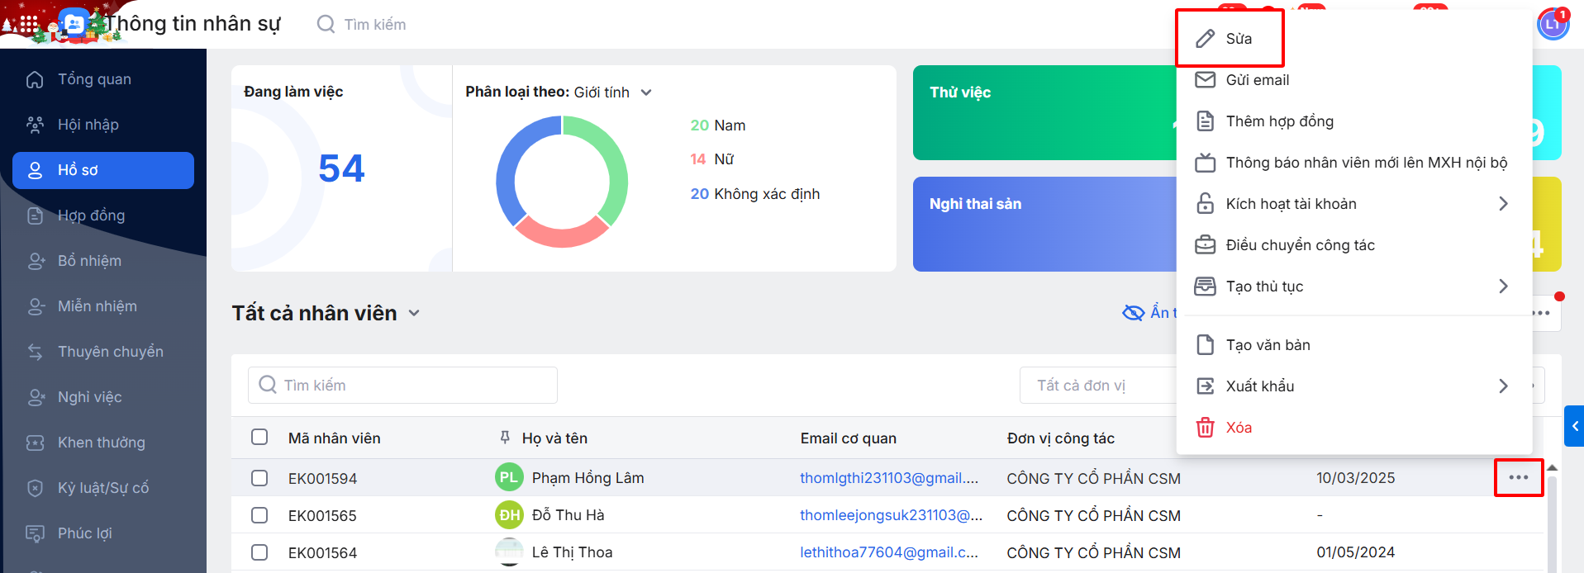Click the red trash Xóa icon
This screenshot has width=1584, height=573.
[x=1206, y=428]
